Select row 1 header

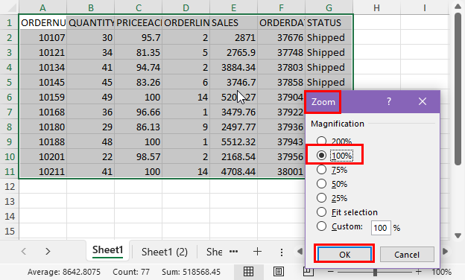pos(10,22)
